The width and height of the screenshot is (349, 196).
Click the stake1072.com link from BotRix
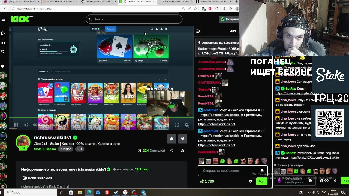point(314,158)
